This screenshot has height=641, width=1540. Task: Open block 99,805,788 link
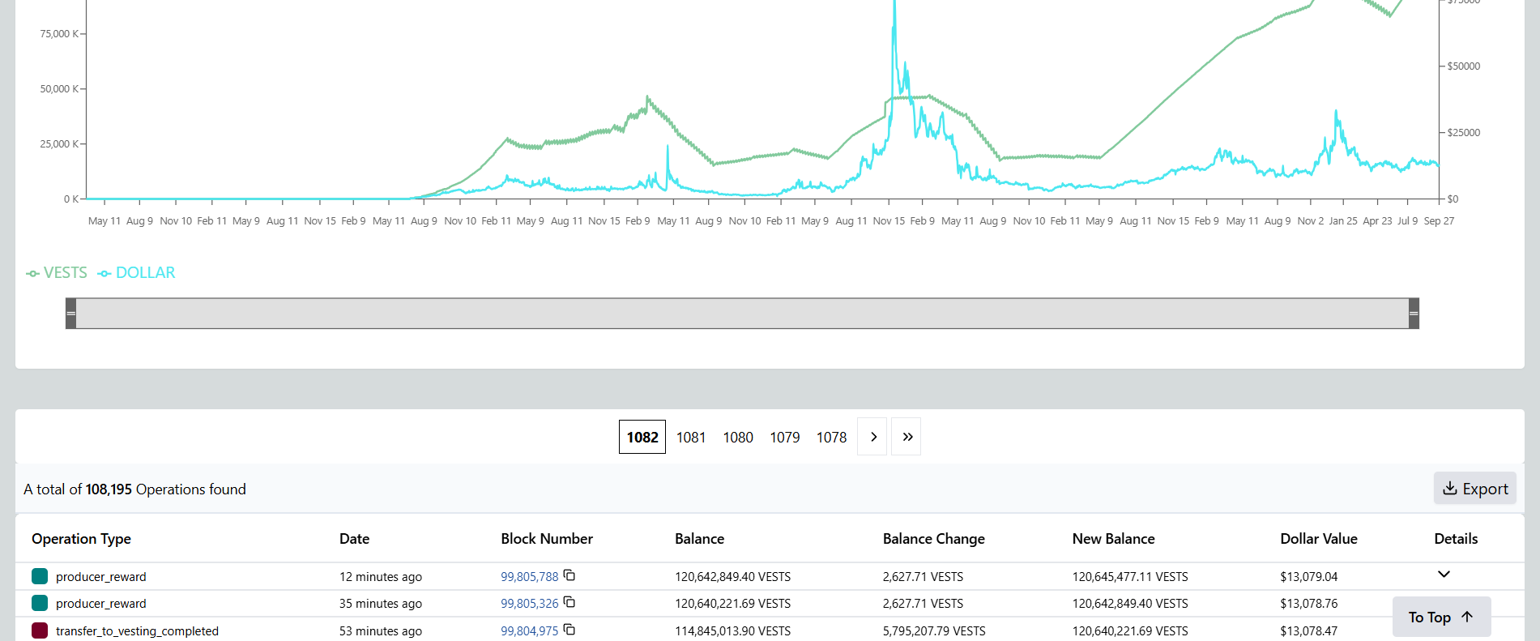click(529, 577)
